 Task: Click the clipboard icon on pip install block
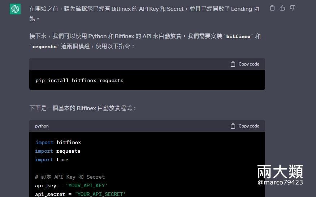point(233,64)
